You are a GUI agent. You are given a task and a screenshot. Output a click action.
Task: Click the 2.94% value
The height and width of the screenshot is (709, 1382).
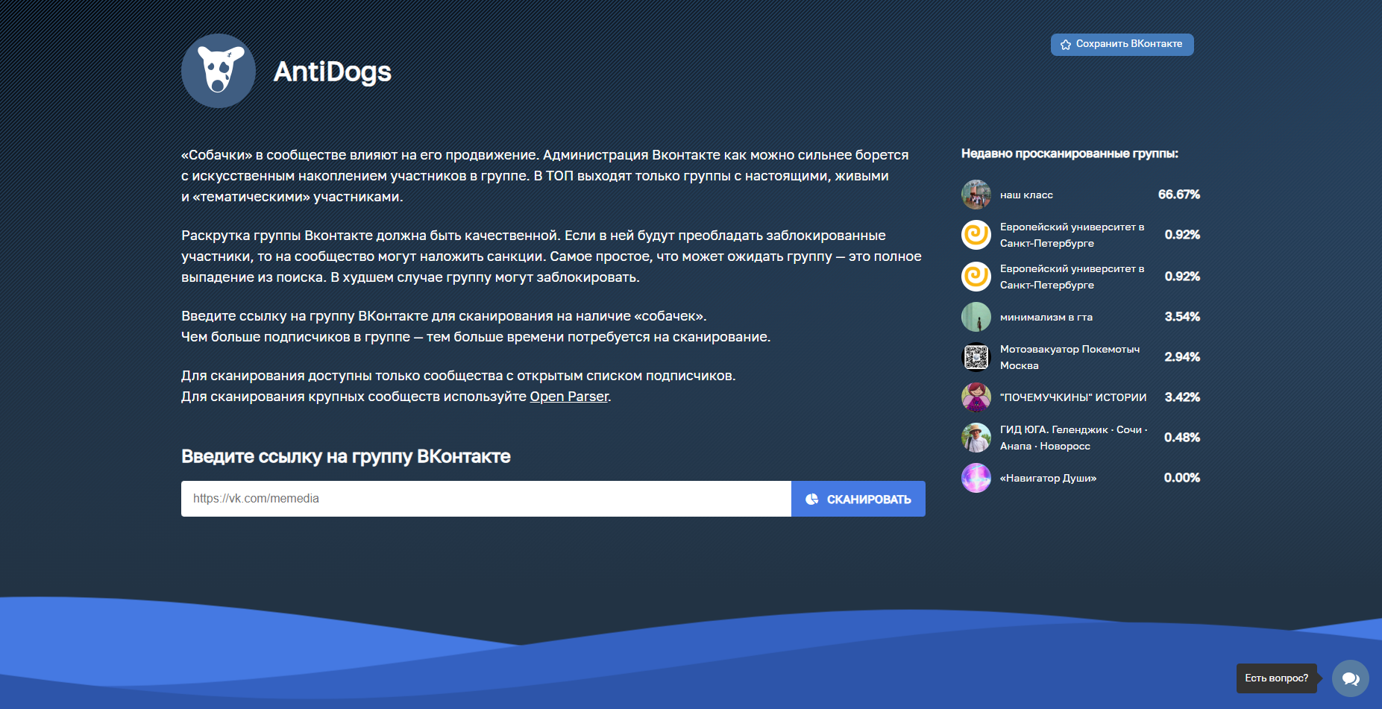pyautogui.click(x=1182, y=357)
